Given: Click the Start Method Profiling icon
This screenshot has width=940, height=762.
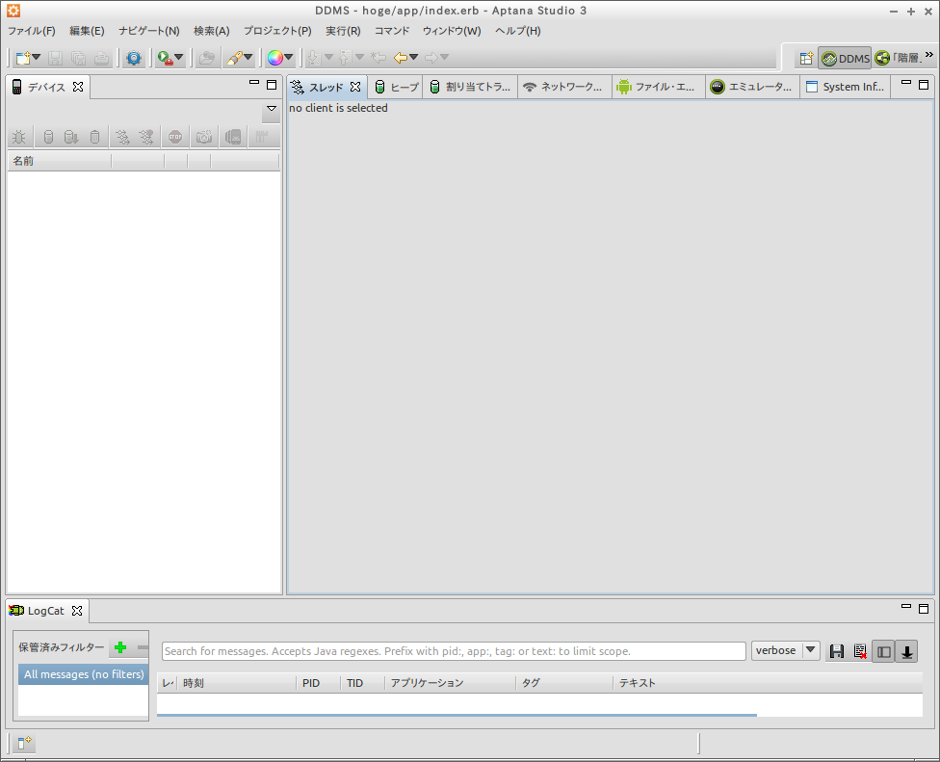Looking at the screenshot, I should [x=146, y=138].
